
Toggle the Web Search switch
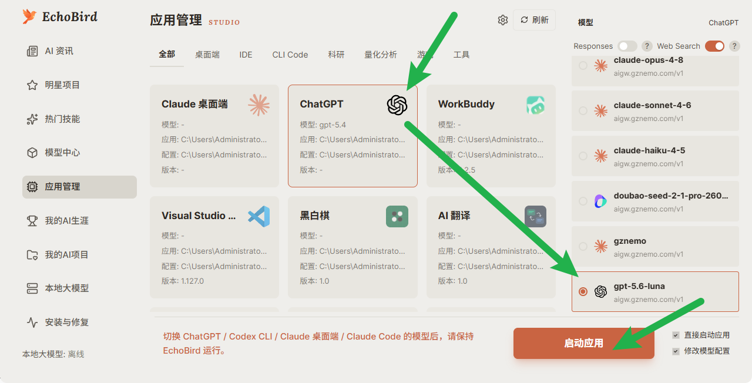[x=715, y=46]
